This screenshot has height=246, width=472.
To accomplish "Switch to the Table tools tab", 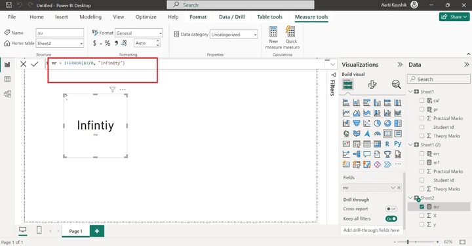I will pos(269,17).
